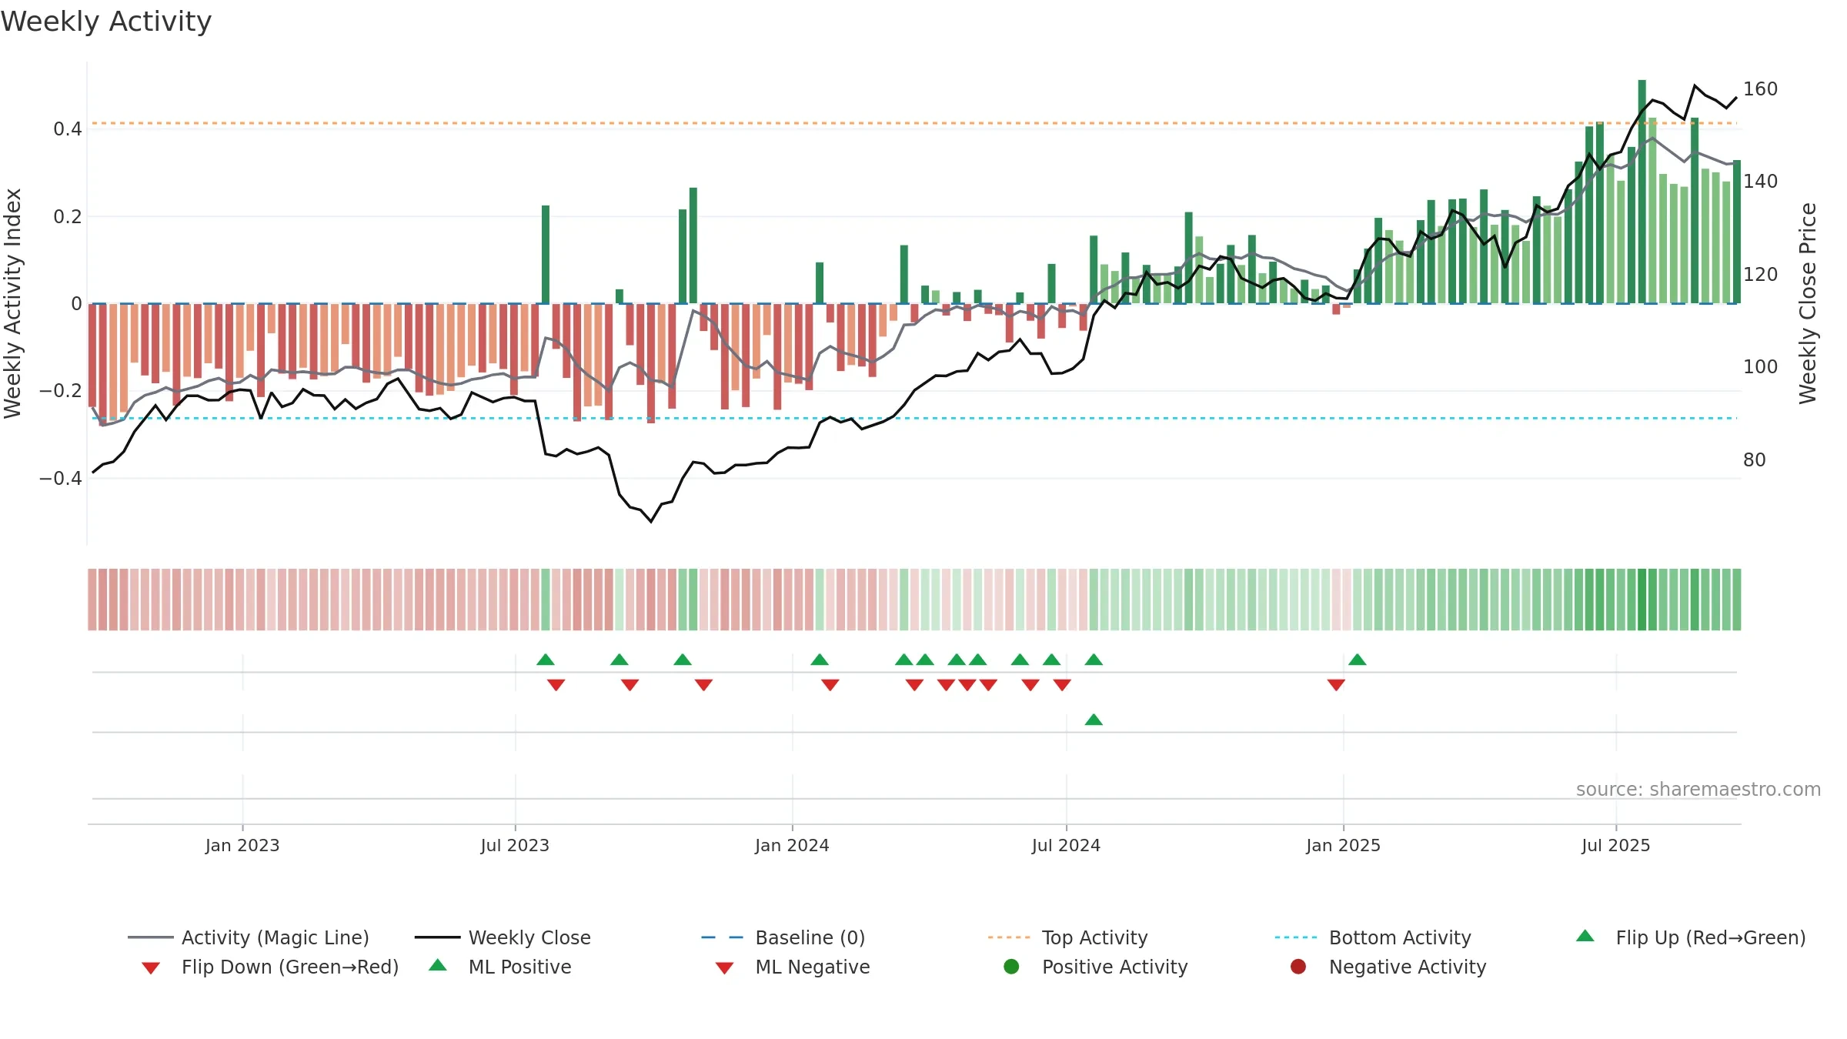The width and height of the screenshot is (1847, 1039).
Task: Toggle Top Activity legend entry
Action: click(1067, 937)
